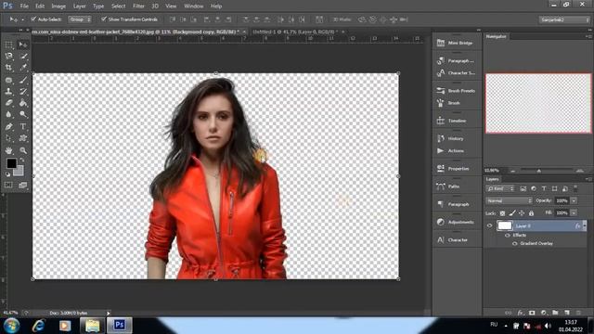The width and height of the screenshot is (594, 334).
Task: Change screen mode from toolbox
Action: tap(23, 186)
